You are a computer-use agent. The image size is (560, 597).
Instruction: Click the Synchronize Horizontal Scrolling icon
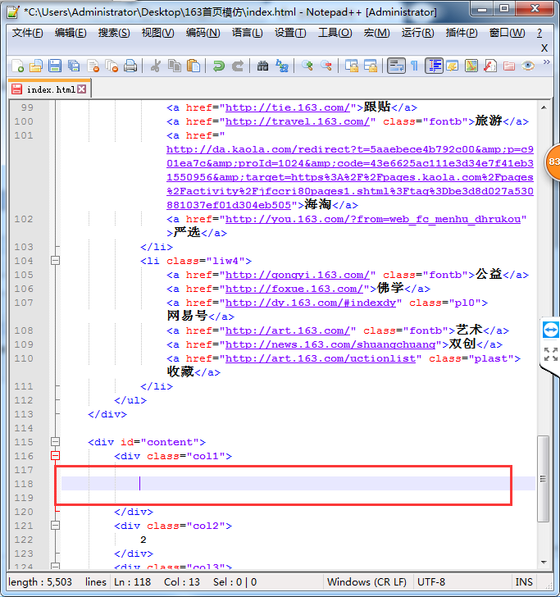[370, 66]
